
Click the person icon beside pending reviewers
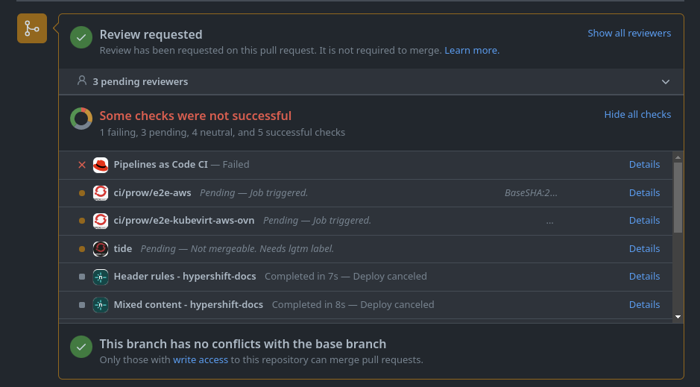pos(82,81)
